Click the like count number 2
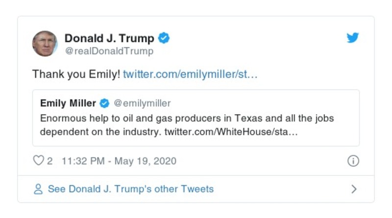 coord(50,161)
